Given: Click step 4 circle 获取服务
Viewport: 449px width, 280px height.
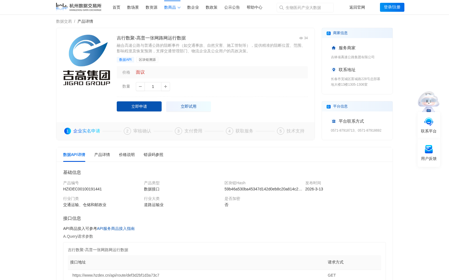Looking at the screenshot, I should (230, 131).
